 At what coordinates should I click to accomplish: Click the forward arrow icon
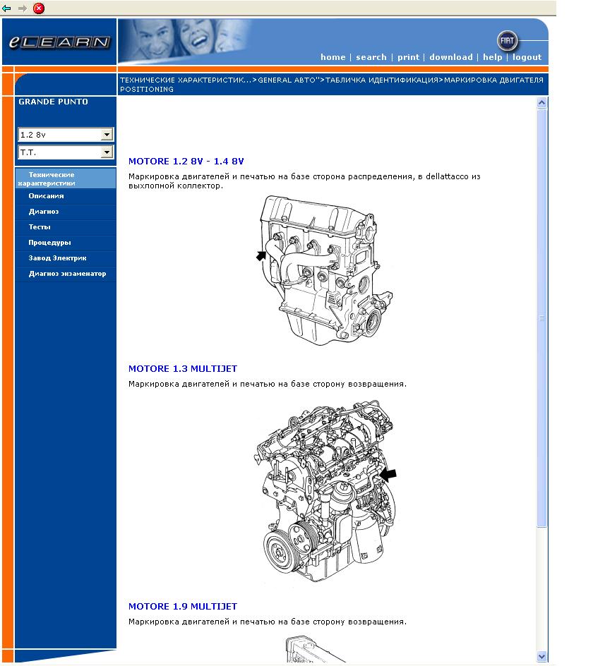[x=23, y=8]
